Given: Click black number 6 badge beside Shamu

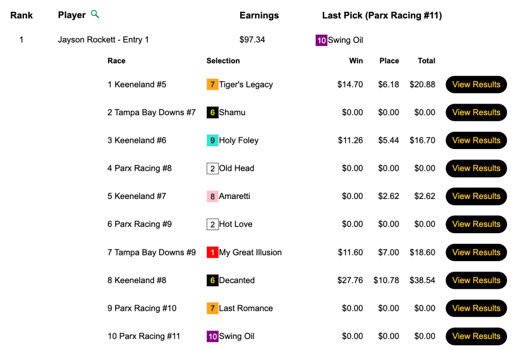Looking at the screenshot, I should pos(213,113).
